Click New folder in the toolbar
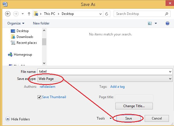The image size is (174, 126). [41, 23]
